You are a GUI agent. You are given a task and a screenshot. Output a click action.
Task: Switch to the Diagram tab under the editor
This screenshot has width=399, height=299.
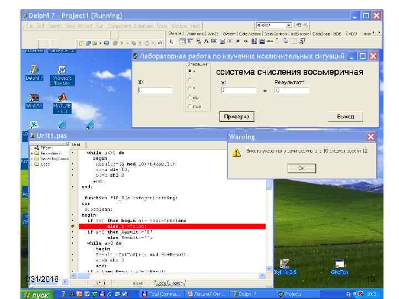[x=176, y=283]
